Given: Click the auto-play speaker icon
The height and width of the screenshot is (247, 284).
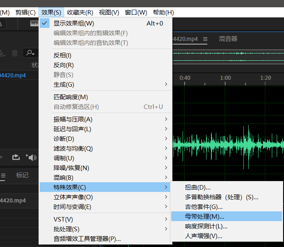Looking at the screenshot, I should pyautogui.click(x=31, y=157).
